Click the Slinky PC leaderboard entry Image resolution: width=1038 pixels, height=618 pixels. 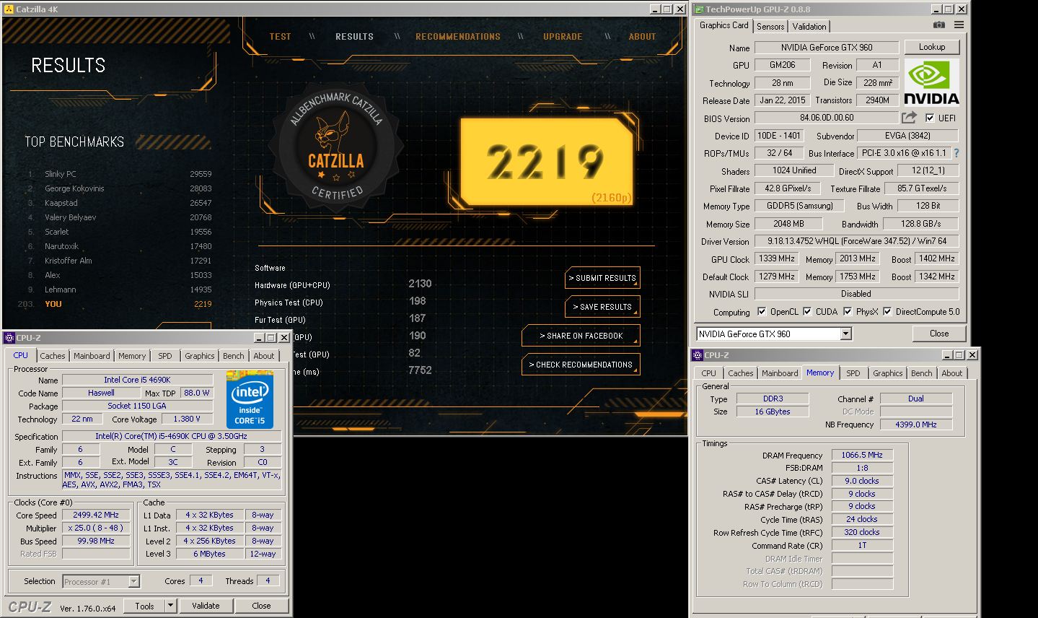119,174
